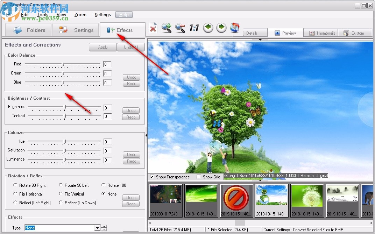Undo the Brightness/Contrast changes

coord(130,110)
